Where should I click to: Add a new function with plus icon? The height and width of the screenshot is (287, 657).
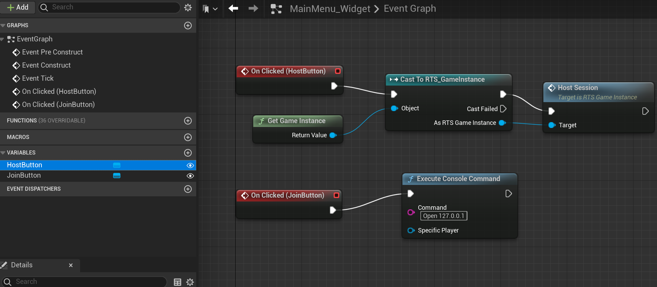[188, 121]
